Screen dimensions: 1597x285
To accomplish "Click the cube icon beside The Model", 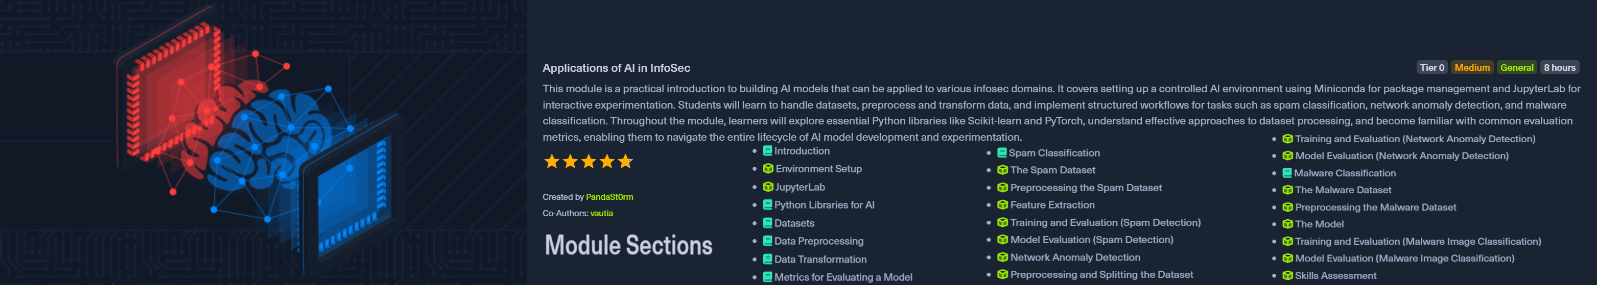I will (x=1287, y=224).
